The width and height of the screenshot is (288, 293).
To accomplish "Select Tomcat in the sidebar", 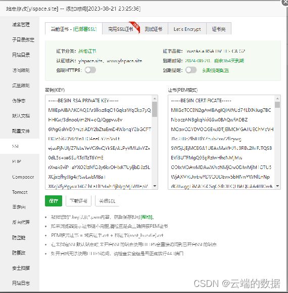I will point(20,192).
